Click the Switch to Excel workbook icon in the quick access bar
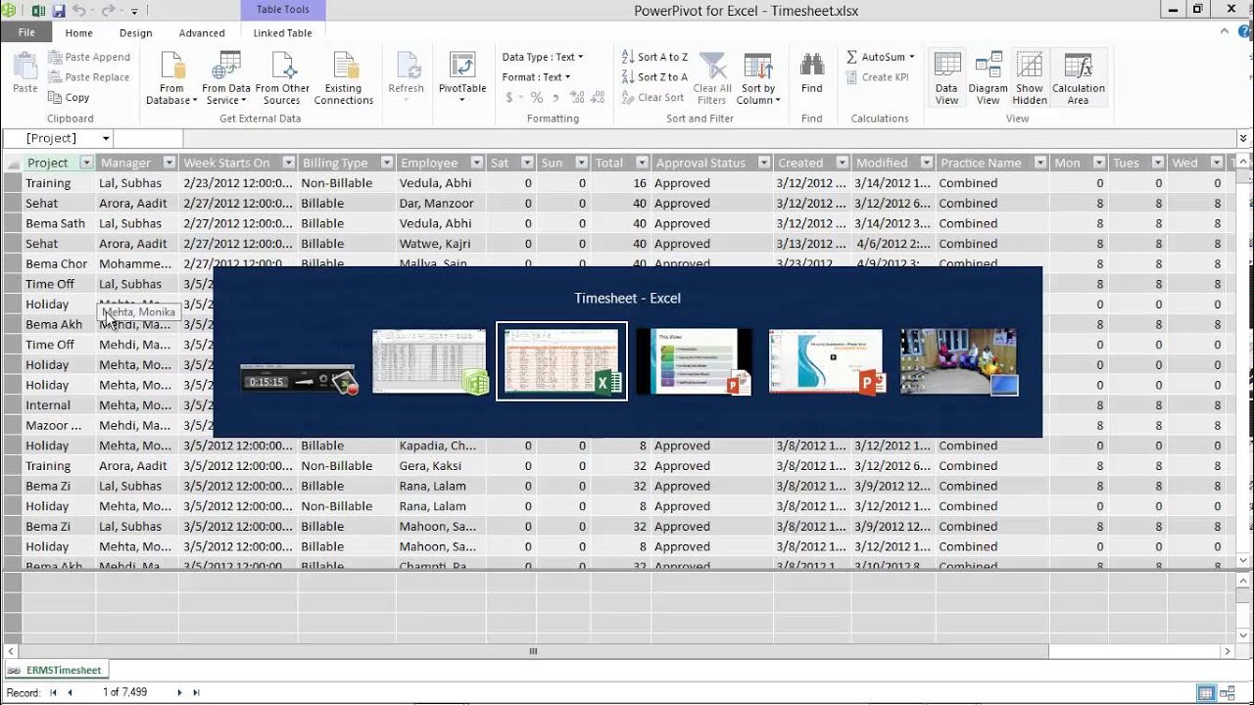The image size is (1254, 705). (x=38, y=11)
